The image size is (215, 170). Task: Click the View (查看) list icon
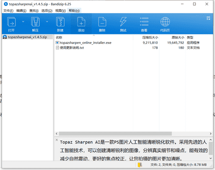point(144,22)
